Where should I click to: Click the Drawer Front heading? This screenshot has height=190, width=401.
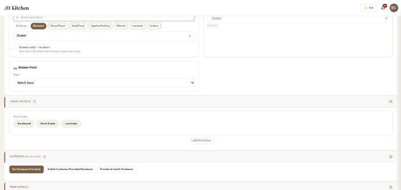tap(28, 68)
